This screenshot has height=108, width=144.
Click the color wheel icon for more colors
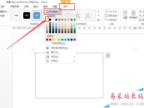48,48
